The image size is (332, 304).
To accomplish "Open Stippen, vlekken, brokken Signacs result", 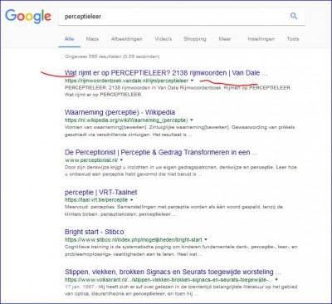I will pyautogui.click(x=173, y=272).
